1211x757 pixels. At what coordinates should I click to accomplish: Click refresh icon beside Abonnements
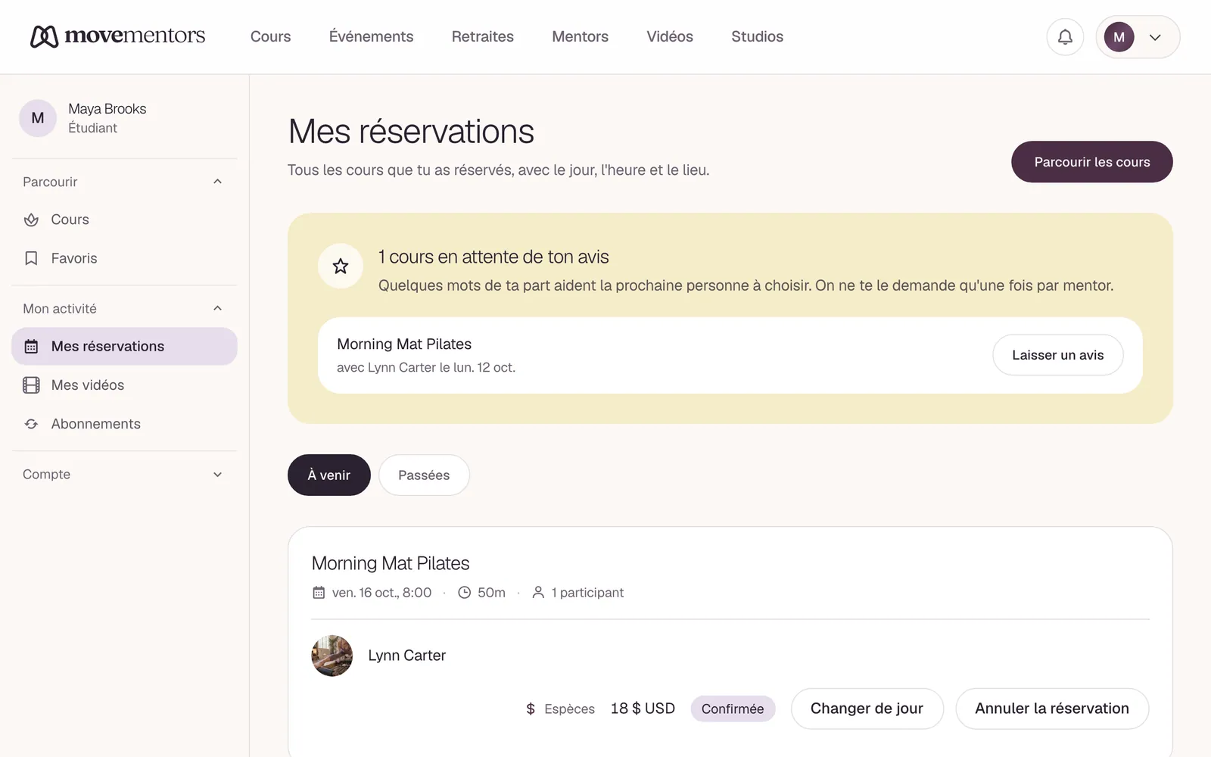31,424
